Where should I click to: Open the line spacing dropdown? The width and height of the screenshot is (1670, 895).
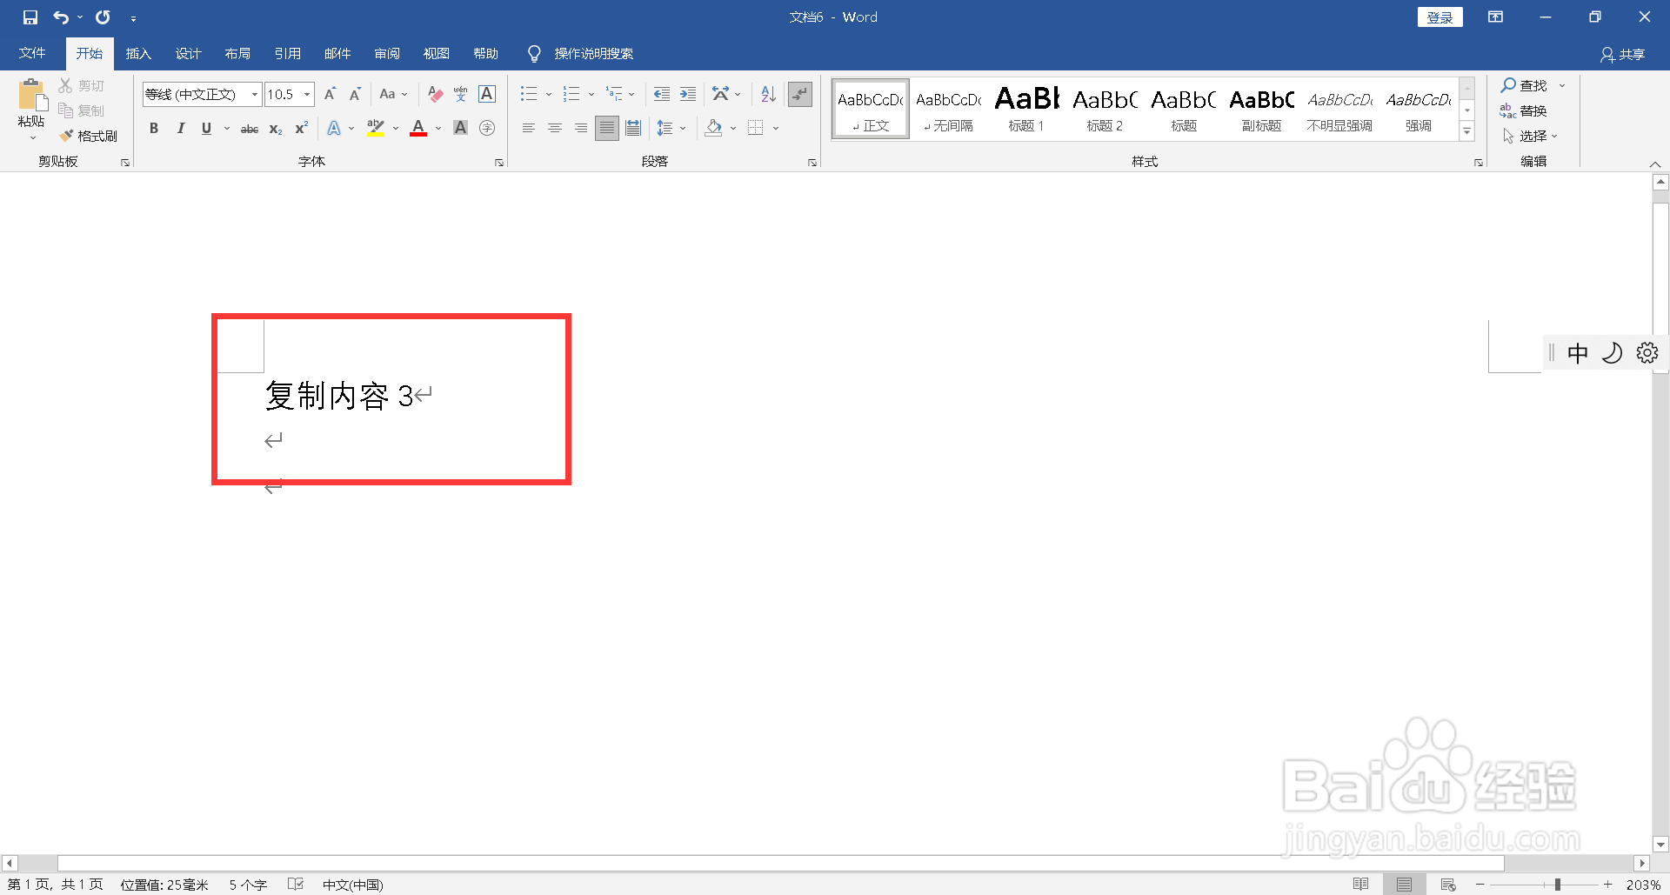(x=671, y=128)
